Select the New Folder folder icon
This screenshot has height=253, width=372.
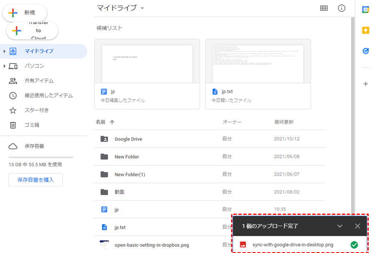point(104,157)
